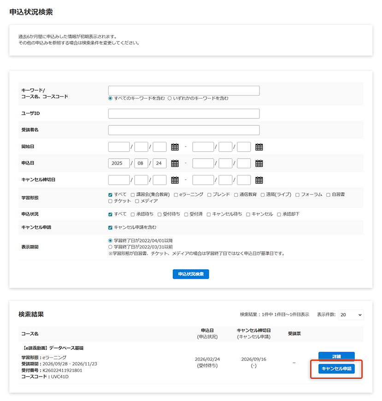Check the 講習会(集合教育) checkbox
This screenshot has height=401, width=382.
coord(133,195)
